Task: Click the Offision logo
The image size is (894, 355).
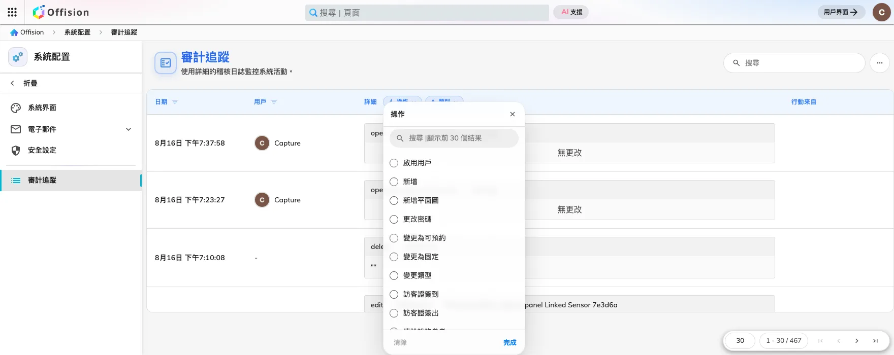Action: tap(61, 12)
